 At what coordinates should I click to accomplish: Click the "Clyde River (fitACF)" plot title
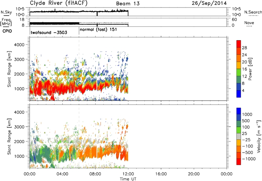(x=59, y=3)
